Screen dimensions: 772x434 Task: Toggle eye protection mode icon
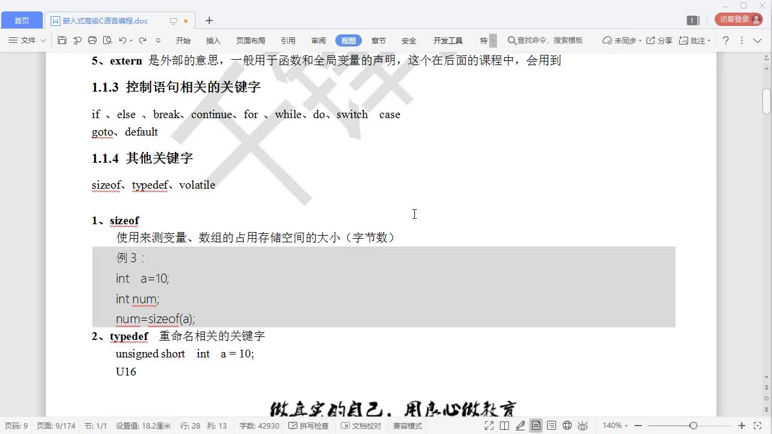(x=583, y=426)
